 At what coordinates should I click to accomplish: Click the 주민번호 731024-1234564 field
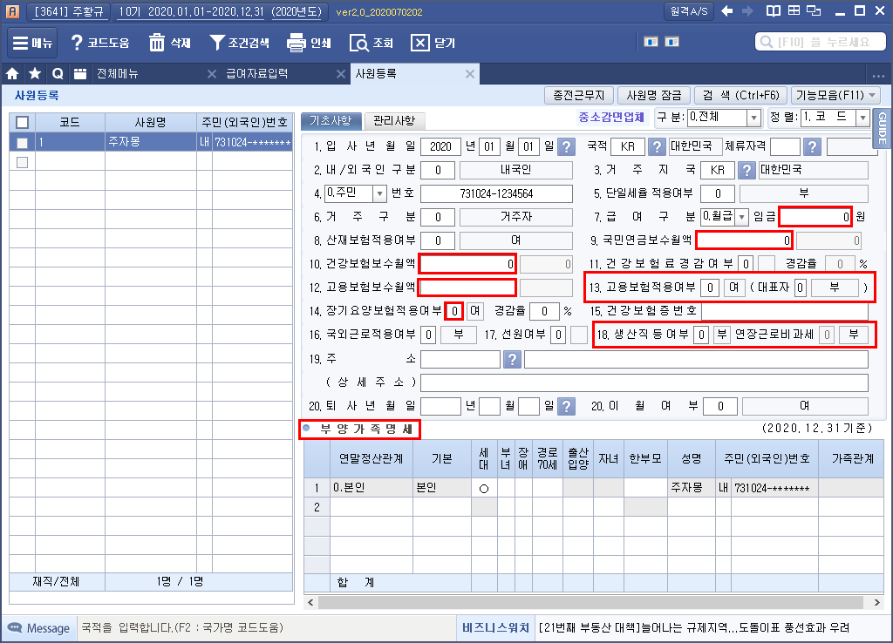tap(496, 193)
